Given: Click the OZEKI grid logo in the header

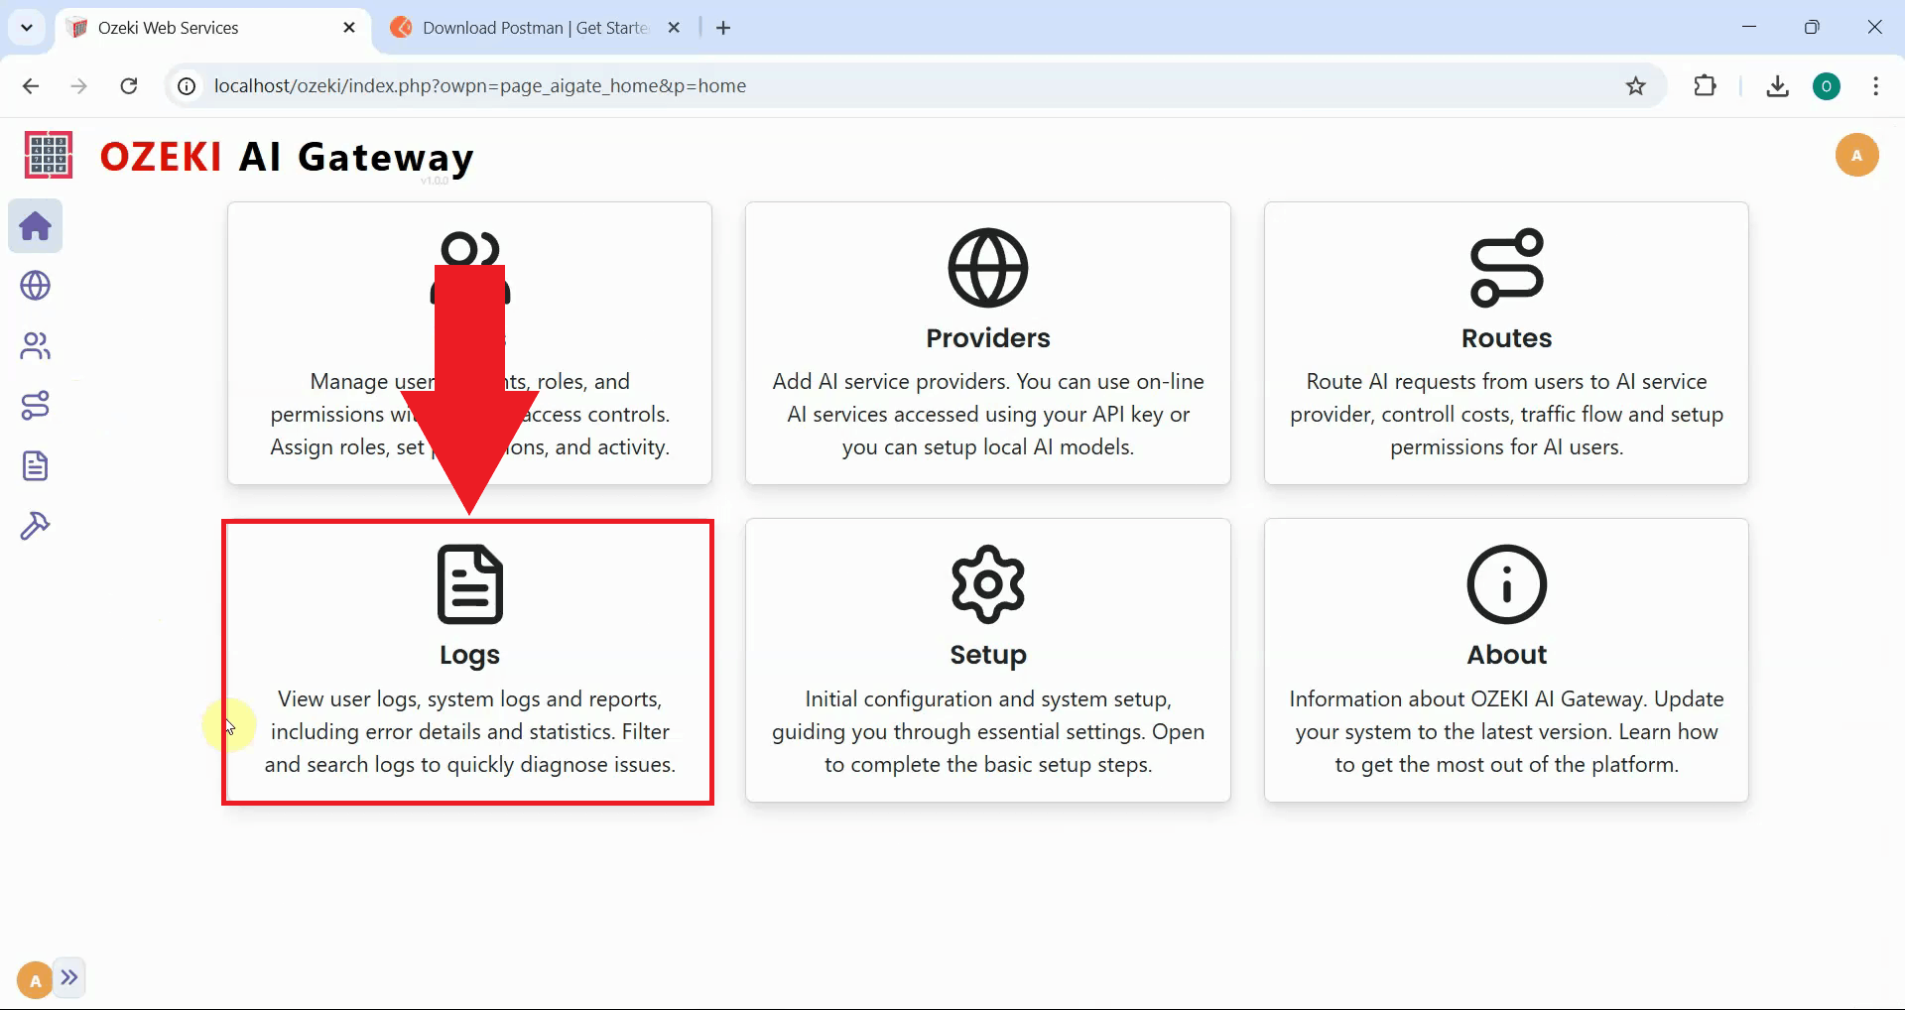Looking at the screenshot, I should point(47,155).
